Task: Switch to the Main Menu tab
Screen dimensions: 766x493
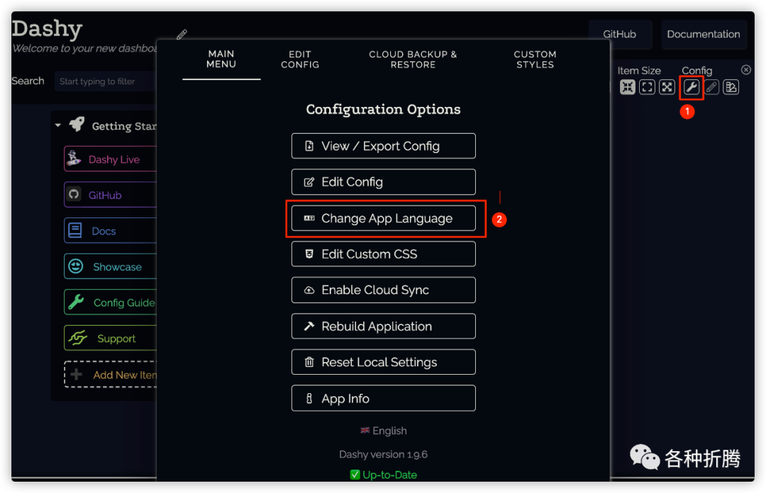Action: coord(221,59)
